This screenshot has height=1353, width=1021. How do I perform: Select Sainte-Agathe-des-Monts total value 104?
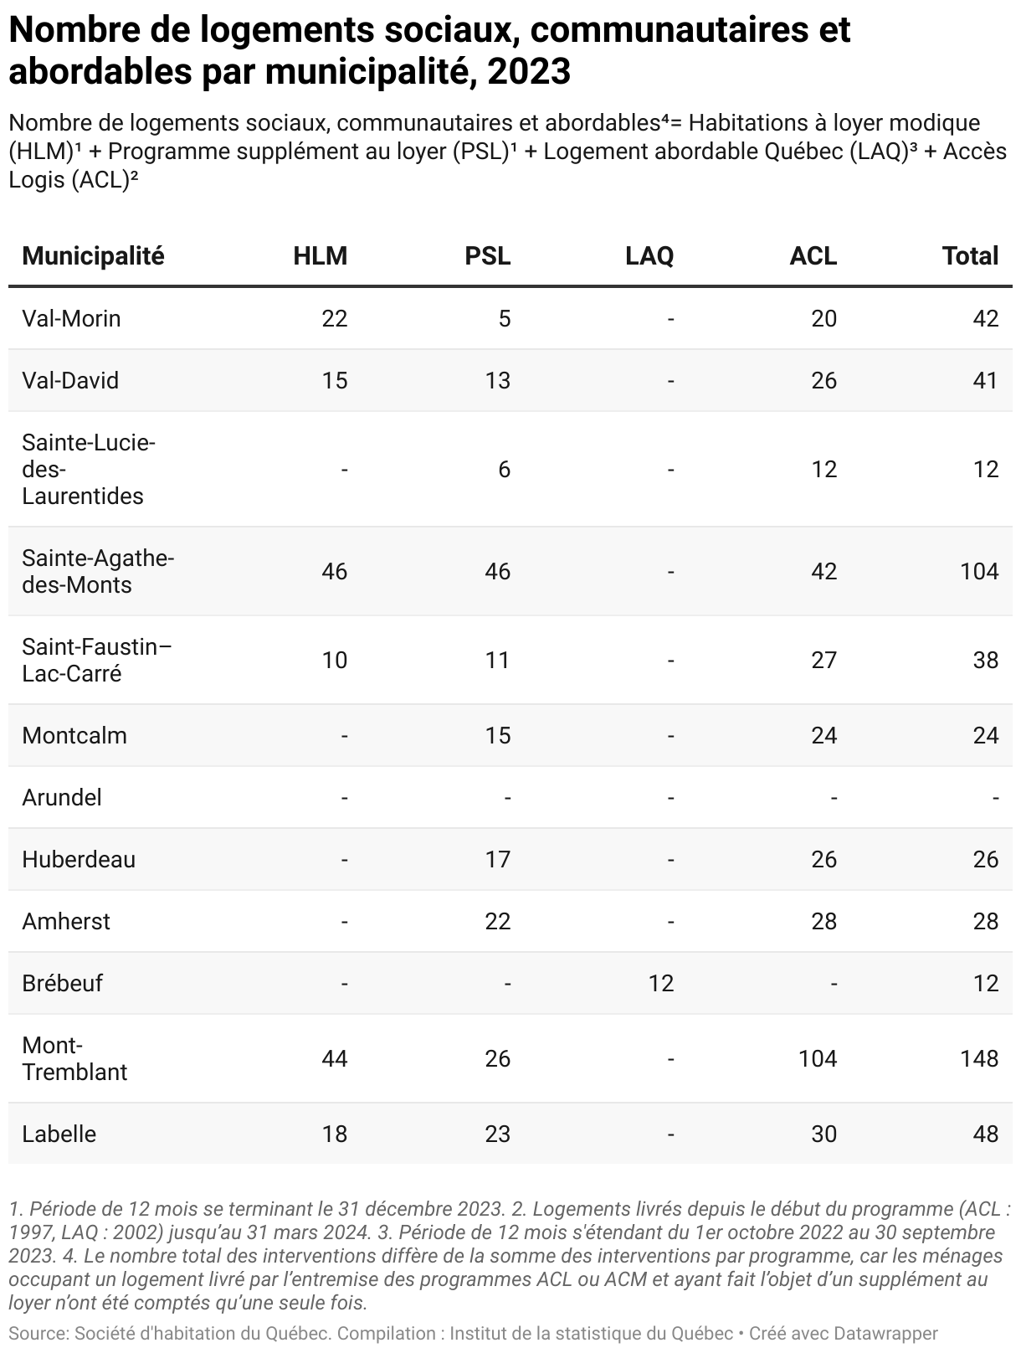979,571
